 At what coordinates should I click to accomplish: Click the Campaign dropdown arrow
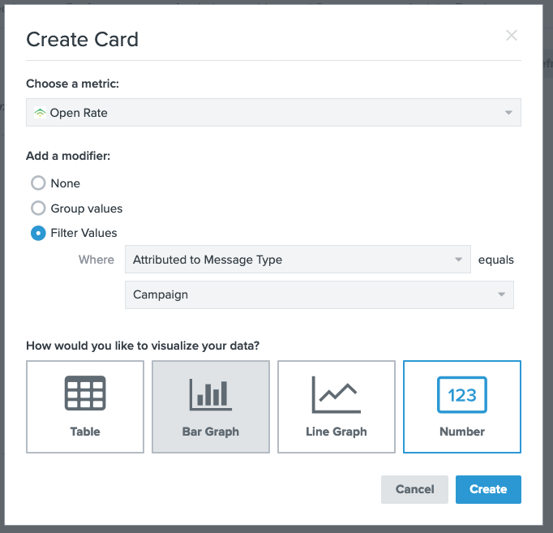coord(501,294)
